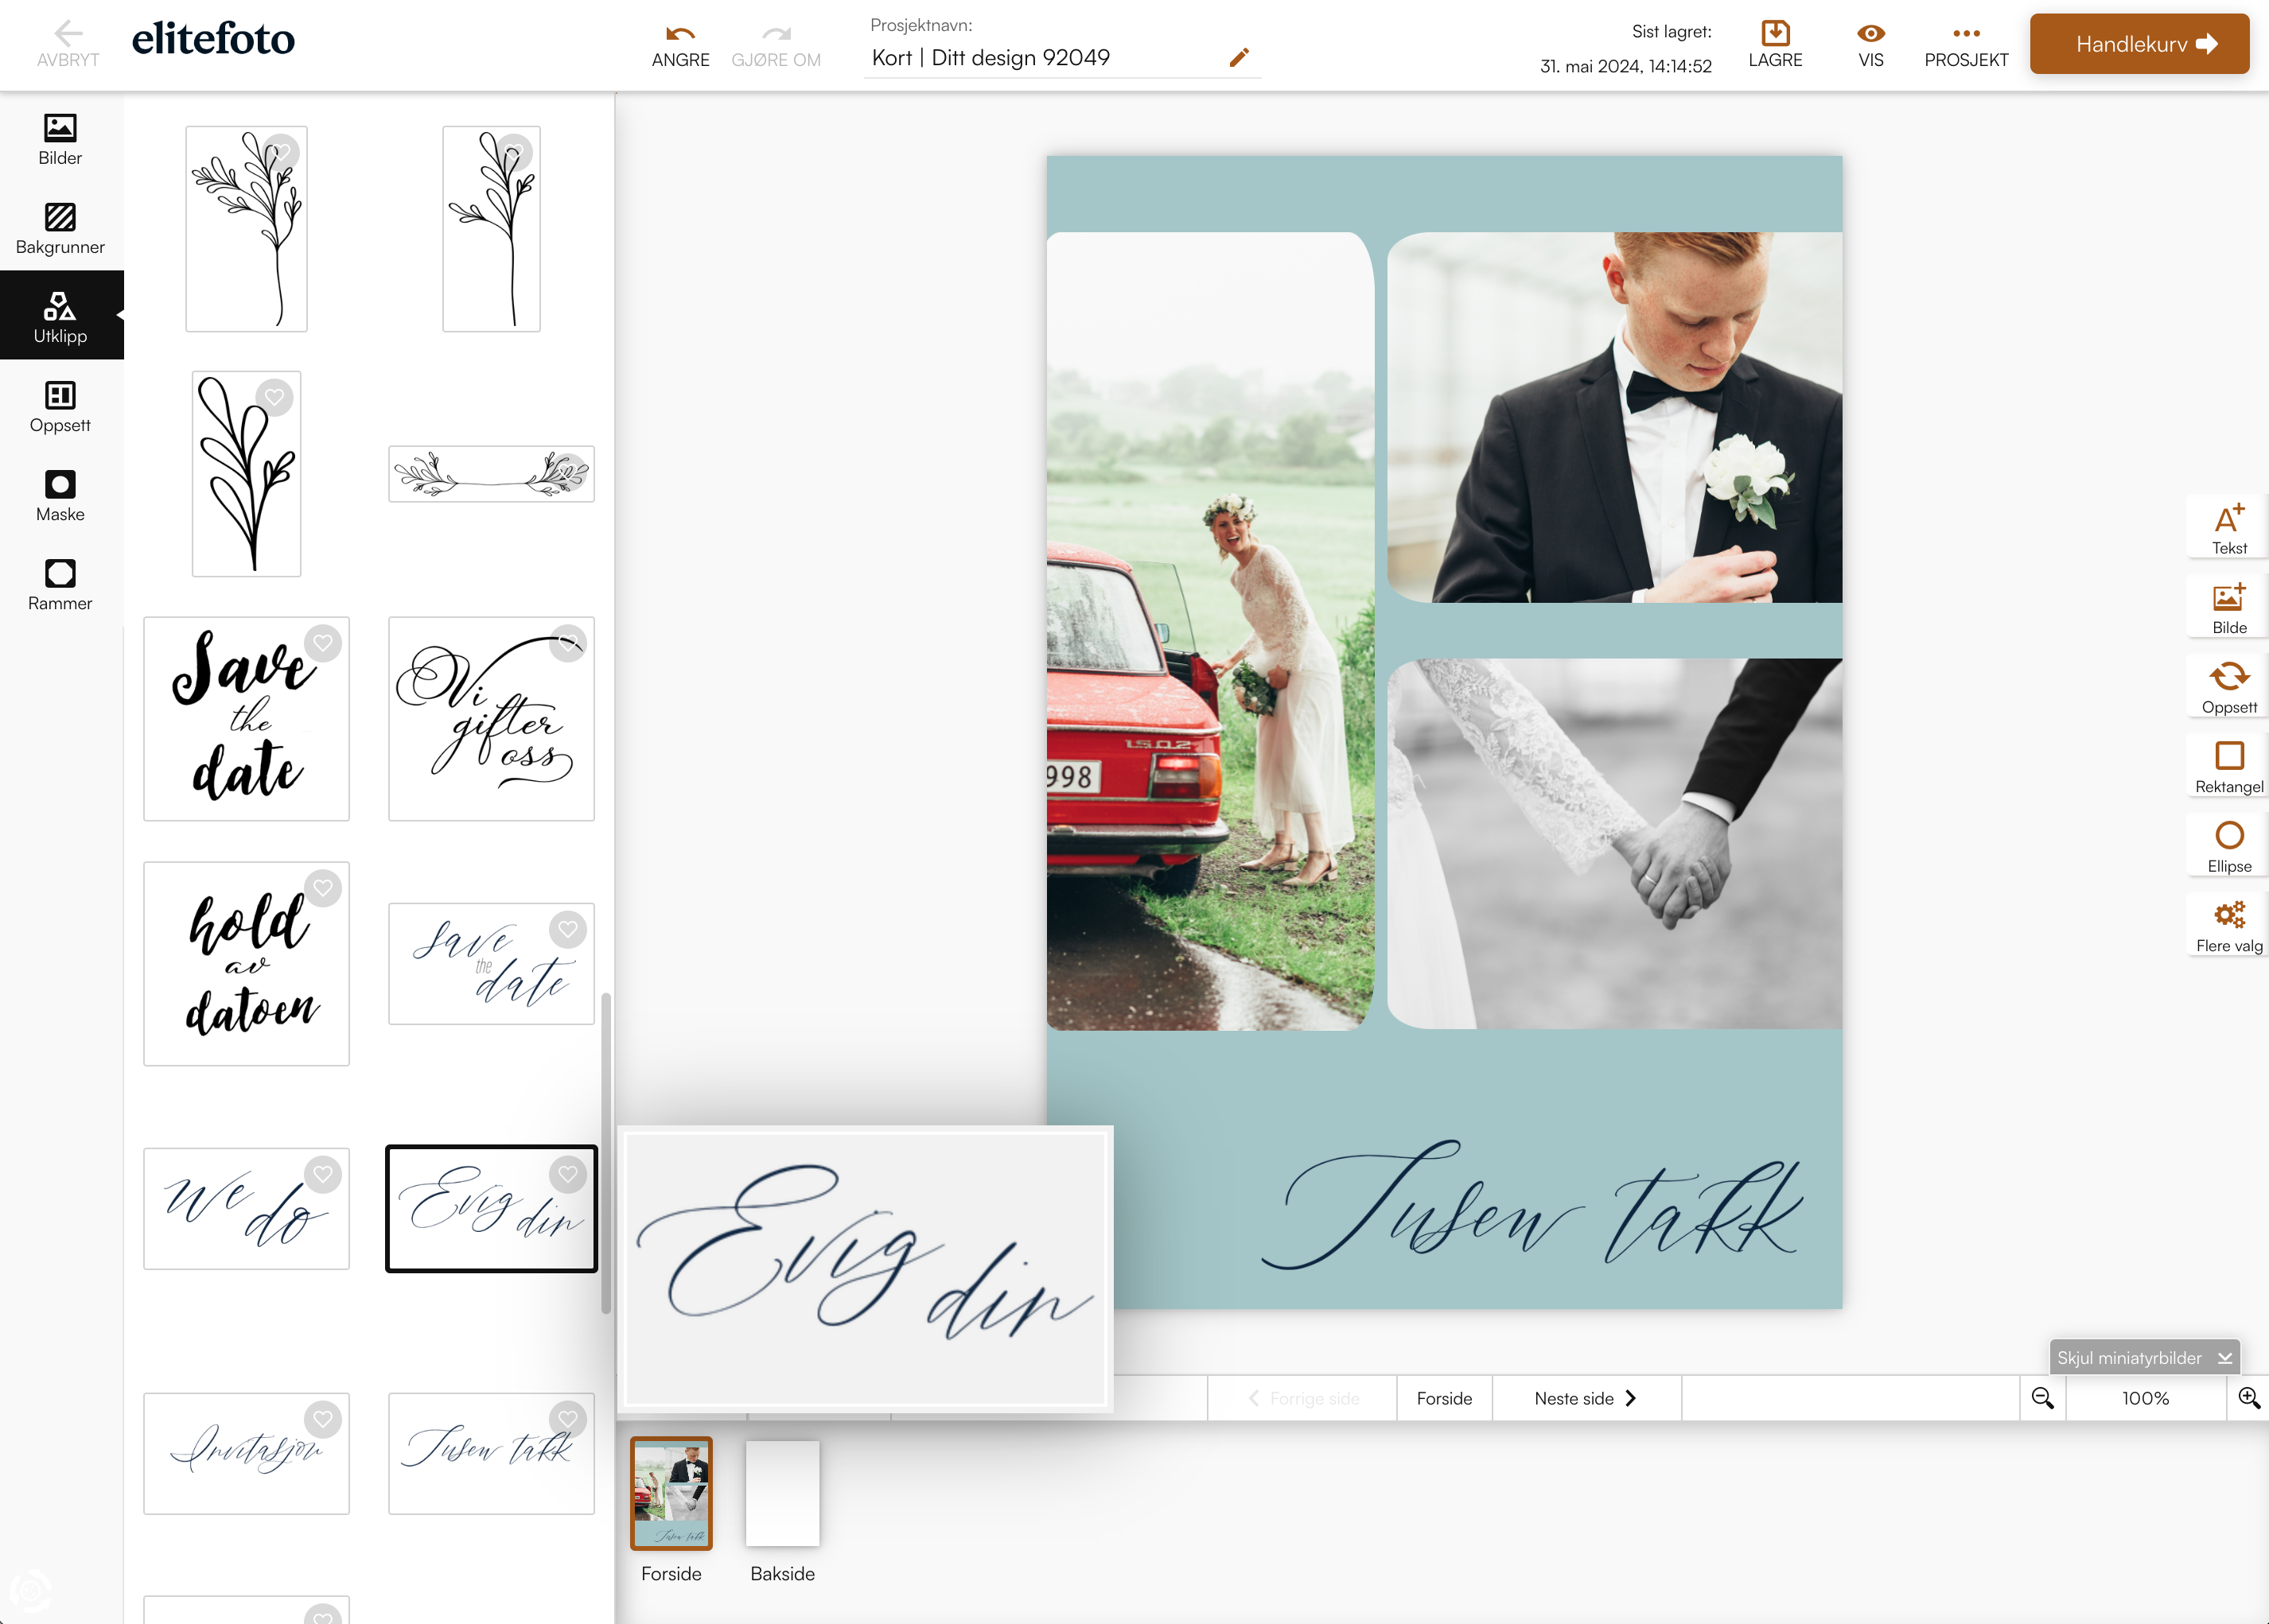
Task: Save project with LAGRE
Action: click(x=1775, y=45)
